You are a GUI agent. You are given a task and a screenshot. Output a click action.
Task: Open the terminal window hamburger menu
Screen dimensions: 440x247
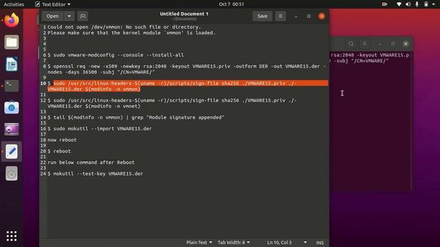[364, 44]
